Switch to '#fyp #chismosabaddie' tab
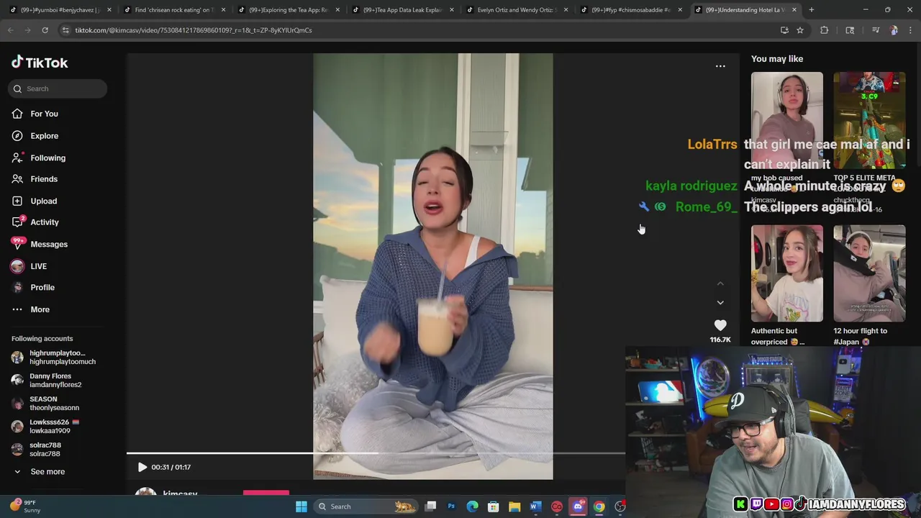 630,10
